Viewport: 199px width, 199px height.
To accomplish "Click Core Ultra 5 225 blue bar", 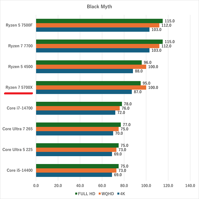I will (x=74, y=154).
